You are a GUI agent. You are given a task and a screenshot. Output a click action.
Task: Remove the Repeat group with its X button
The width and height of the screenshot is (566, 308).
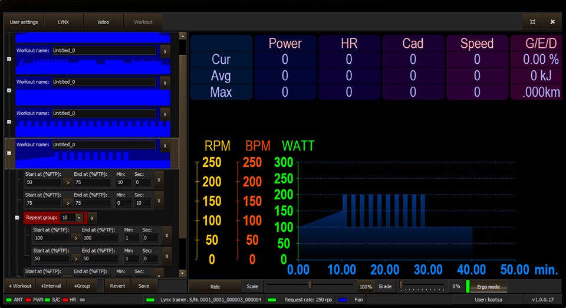(92, 218)
